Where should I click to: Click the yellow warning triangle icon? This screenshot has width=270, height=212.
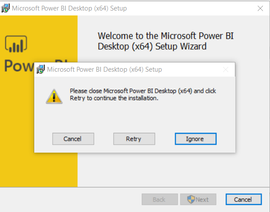click(54, 97)
